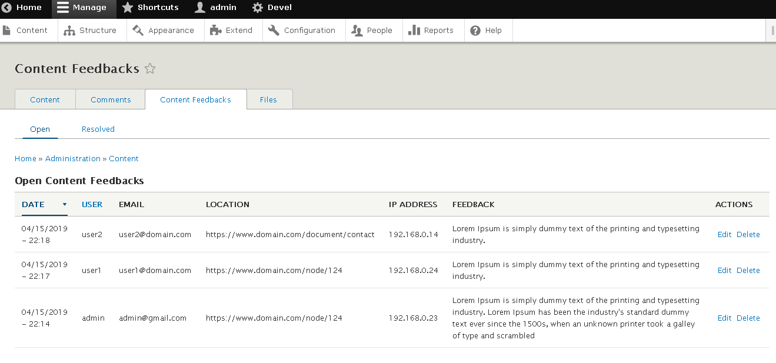The image size is (776, 363).
Task: Click the Help question-mark icon
Action: click(474, 29)
